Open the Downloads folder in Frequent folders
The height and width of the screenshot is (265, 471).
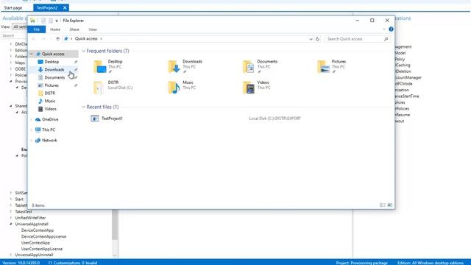(185, 66)
